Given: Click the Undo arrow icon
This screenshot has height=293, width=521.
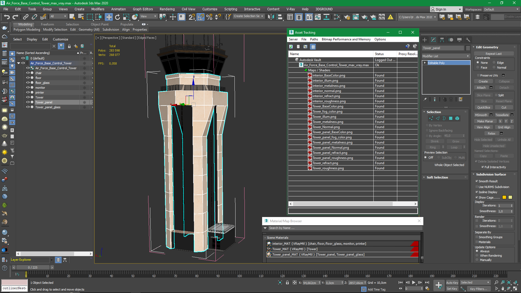Looking at the screenshot, I should 7,17.
